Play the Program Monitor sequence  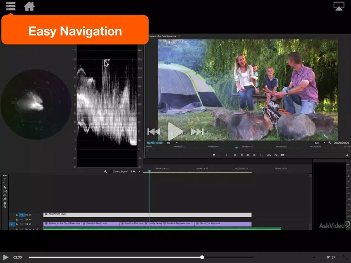(248, 155)
